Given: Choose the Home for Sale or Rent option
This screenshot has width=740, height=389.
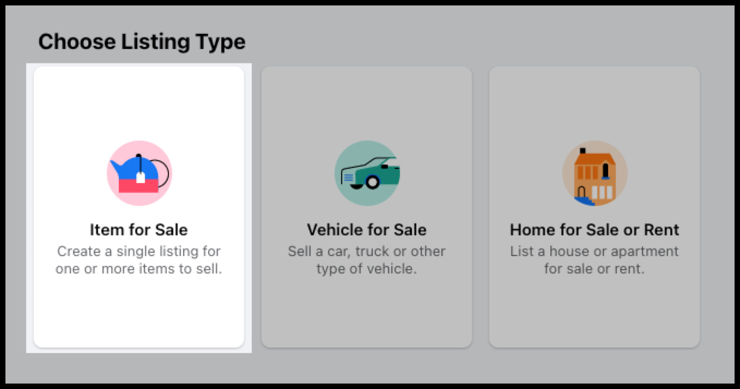Looking at the screenshot, I should click(x=594, y=207).
